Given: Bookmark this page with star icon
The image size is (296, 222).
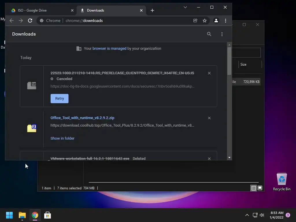Looking at the screenshot, I should 205,21.
